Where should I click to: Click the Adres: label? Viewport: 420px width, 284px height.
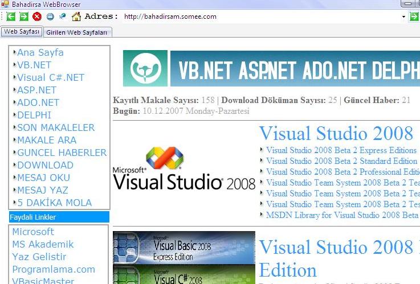[x=101, y=17]
